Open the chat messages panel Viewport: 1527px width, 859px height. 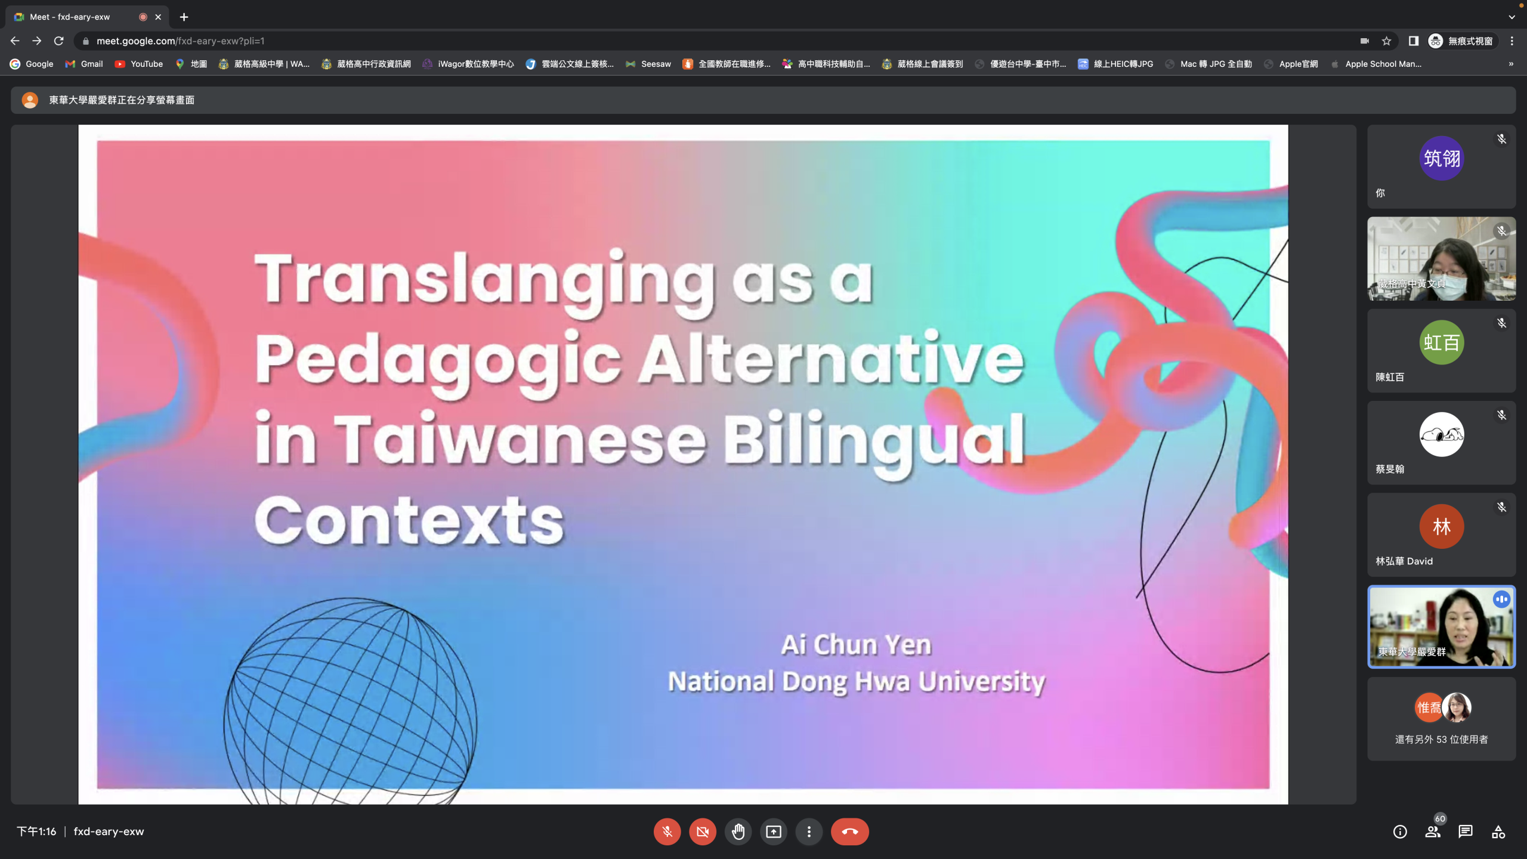point(1465,832)
